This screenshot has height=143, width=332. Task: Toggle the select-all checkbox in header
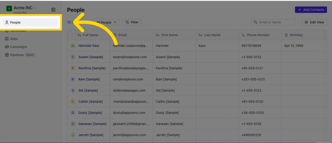click(74, 35)
